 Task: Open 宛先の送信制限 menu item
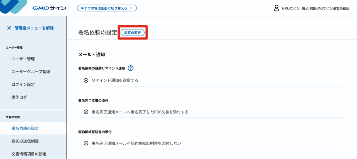tap(25, 141)
